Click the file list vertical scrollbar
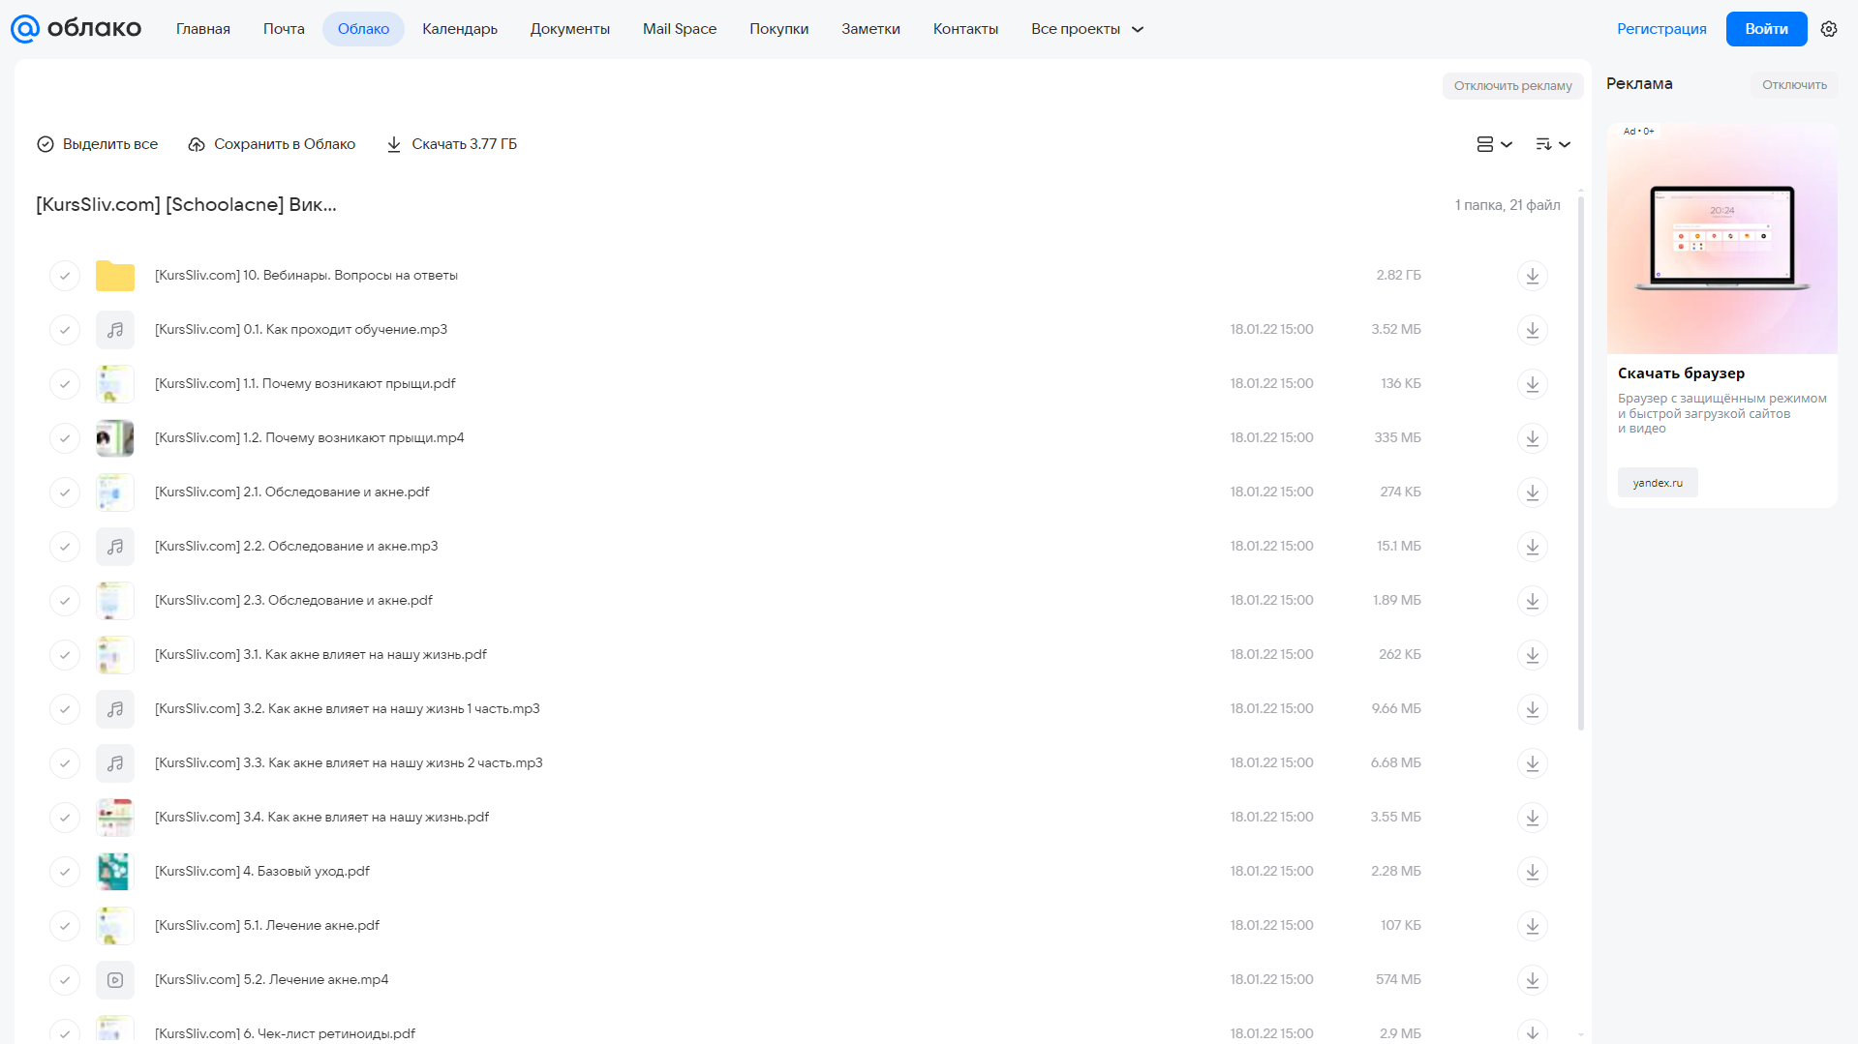This screenshot has width=1858, height=1044. click(x=1581, y=462)
